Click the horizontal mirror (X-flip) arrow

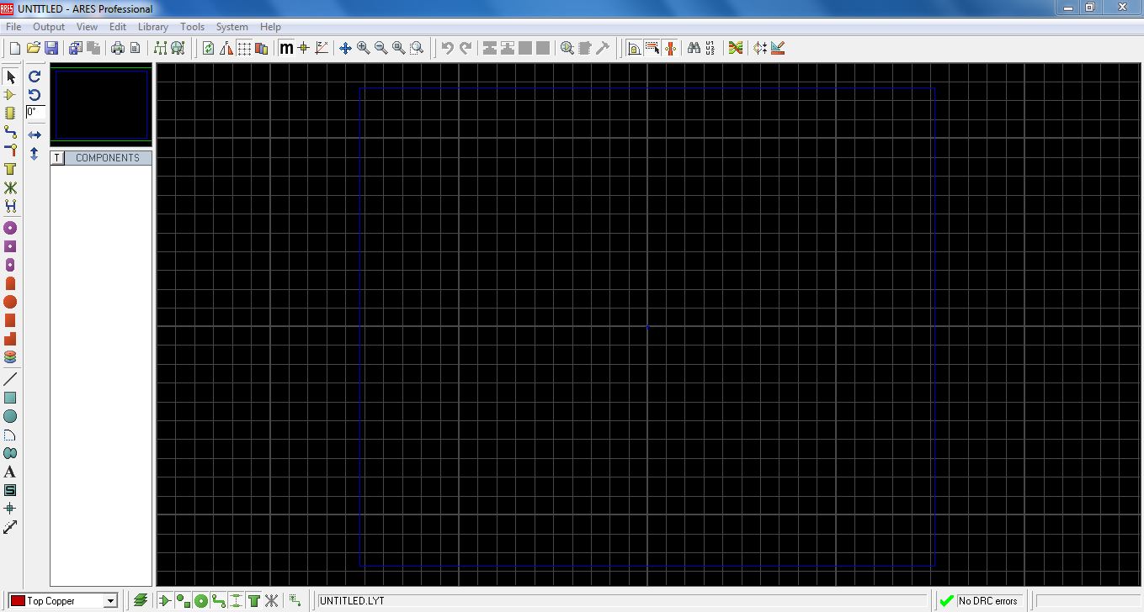point(35,135)
